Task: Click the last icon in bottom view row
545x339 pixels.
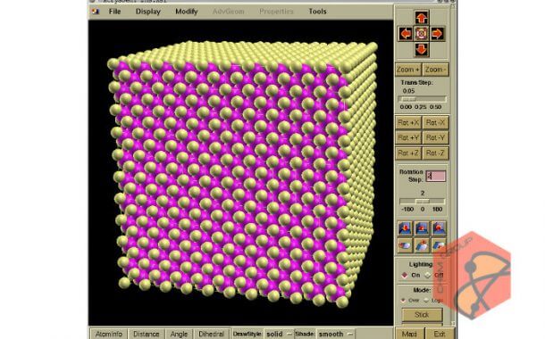Action: tap(439, 245)
